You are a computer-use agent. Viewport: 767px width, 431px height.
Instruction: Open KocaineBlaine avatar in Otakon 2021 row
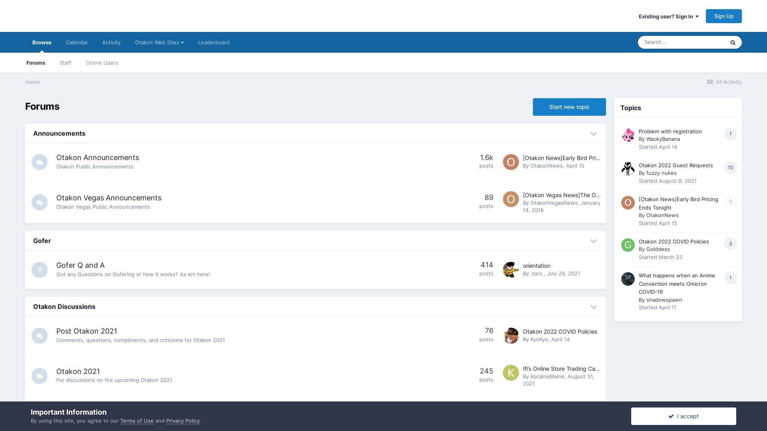pyautogui.click(x=511, y=373)
